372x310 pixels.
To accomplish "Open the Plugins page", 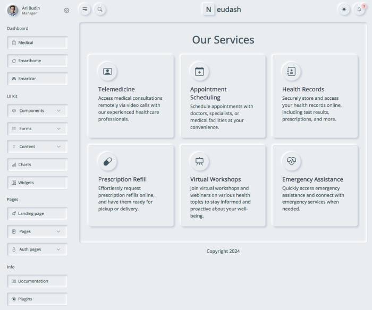I will click(38, 299).
